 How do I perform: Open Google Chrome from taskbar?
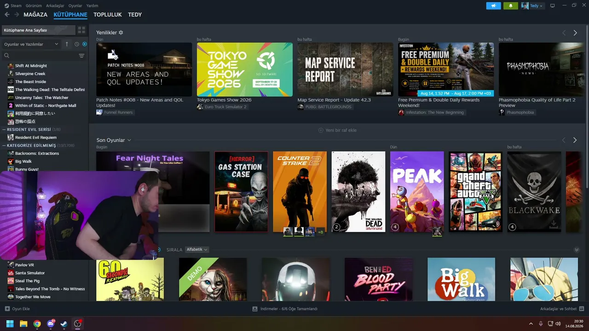tap(37, 324)
